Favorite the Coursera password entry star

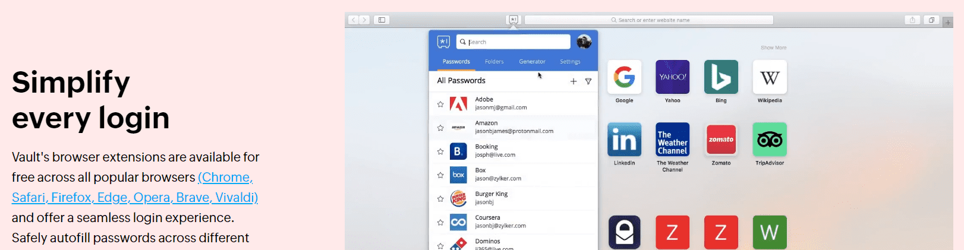tap(440, 223)
